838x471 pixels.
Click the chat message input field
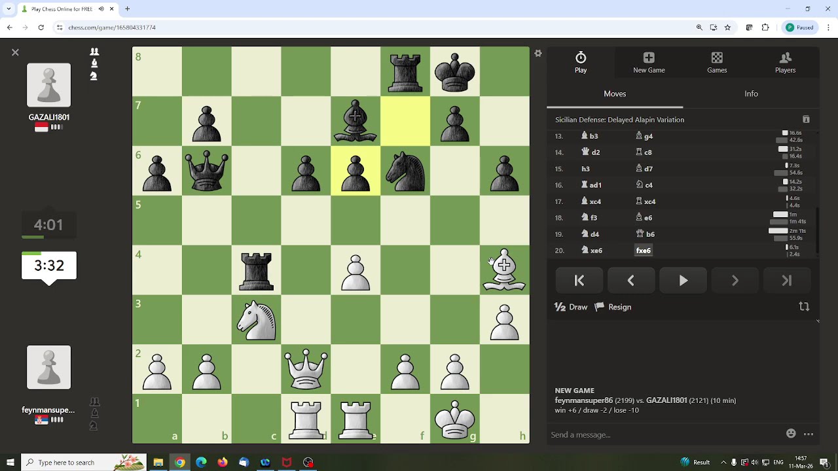click(665, 434)
